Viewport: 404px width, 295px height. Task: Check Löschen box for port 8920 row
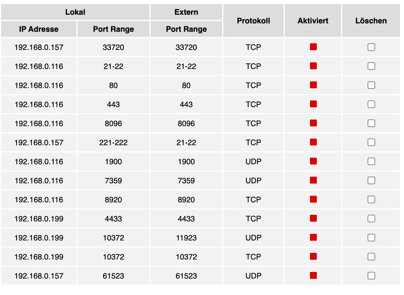click(371, 199)
